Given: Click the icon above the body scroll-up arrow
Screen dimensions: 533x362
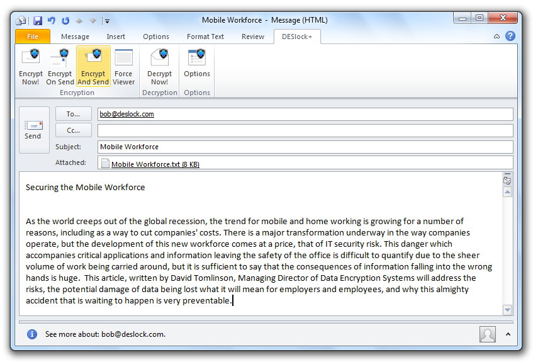Looking at the screenshot, I should [x=507, y=180].
